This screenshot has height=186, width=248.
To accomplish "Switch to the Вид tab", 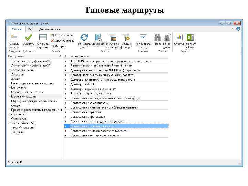I will tap(31, 29).
